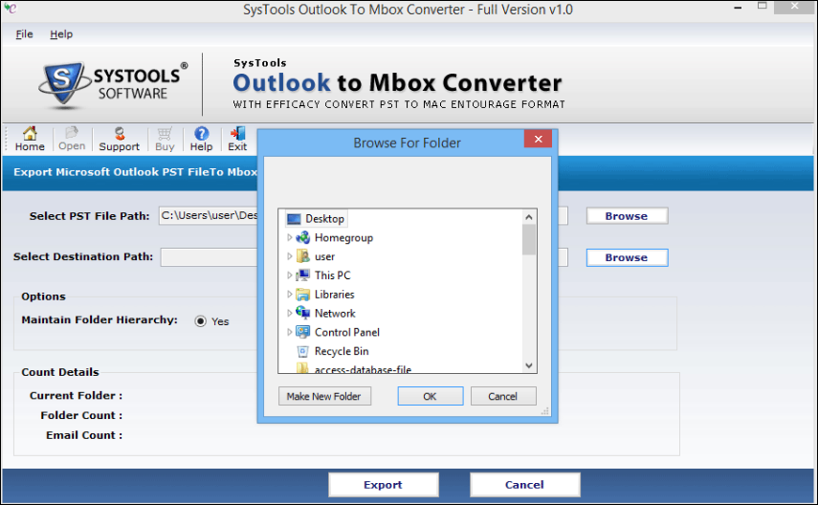Click Browse for Destination Path
Viewport: 818px width, 505px height.
coord(627,257)
